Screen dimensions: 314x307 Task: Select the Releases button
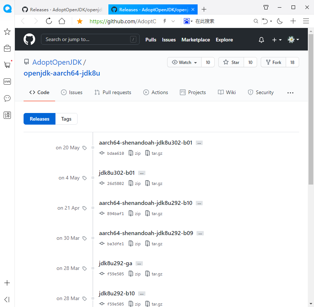pos(40,119)
